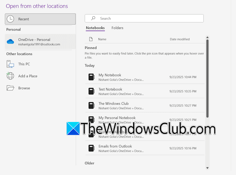
Task: Open the My Personal Notebook entry
Action: (117, 118)
